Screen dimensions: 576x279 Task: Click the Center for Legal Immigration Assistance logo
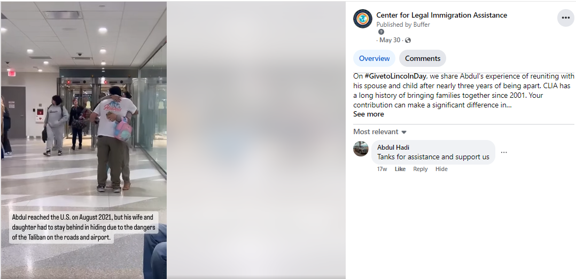point(363,19)
